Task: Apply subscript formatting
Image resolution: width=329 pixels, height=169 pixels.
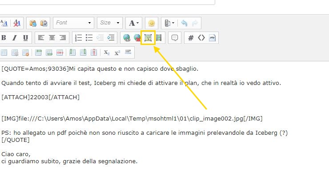Action: (x=107, y=52)
